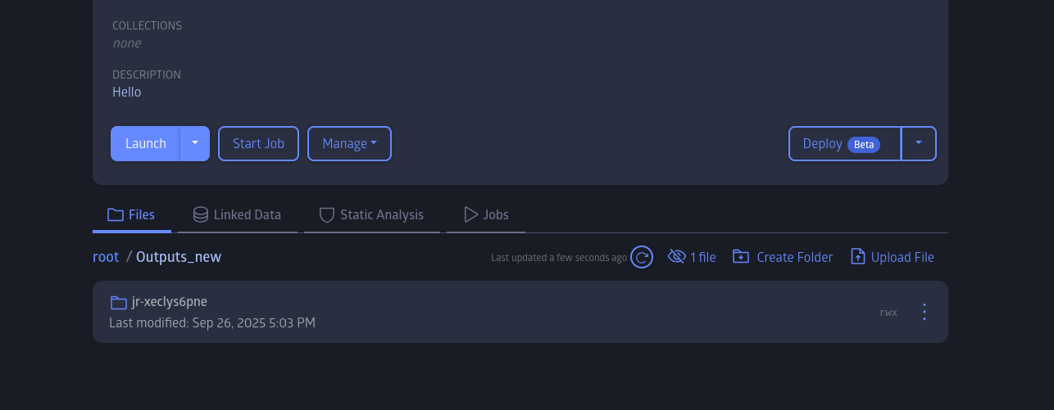This screenshot has width=1054, height=410.
Task: Navigate to root in the breadcrumb
Action: click(106, 257)
